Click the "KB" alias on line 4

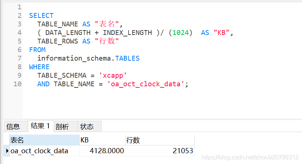click(222, 33)
